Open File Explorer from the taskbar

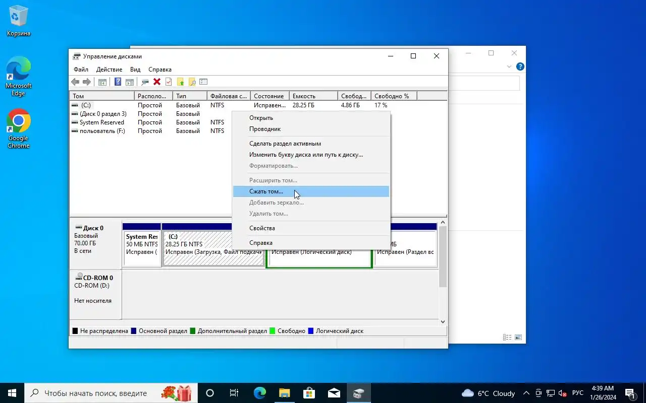point(284,393)
